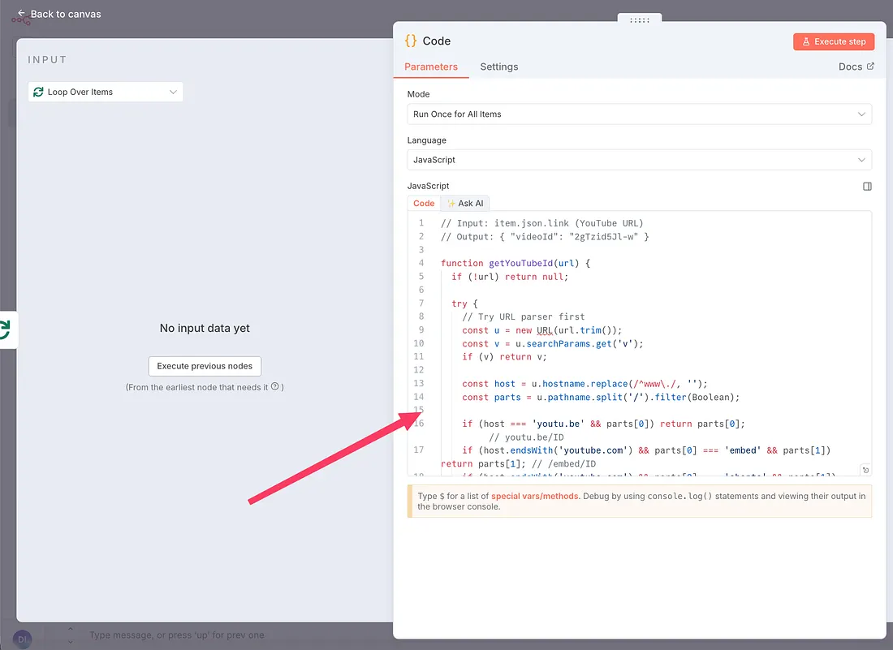Image resolution: width=893 pixels, height=650 pixels.
Task: Switch to the Settings tab
Action: 498,67
